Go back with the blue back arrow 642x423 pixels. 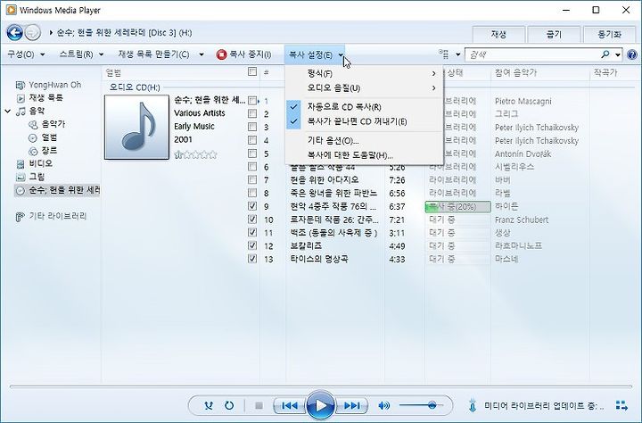15,32
